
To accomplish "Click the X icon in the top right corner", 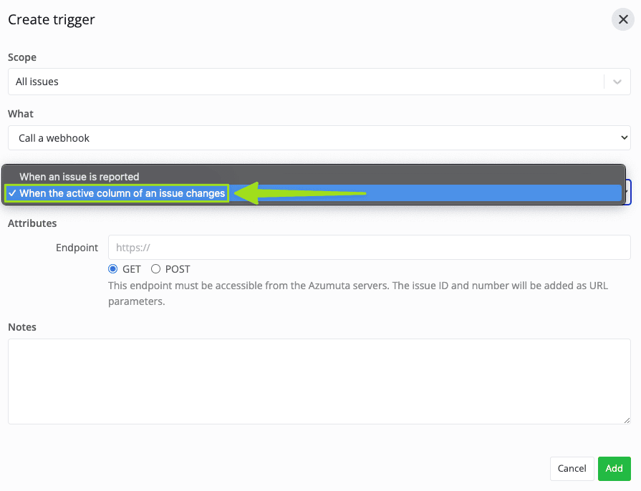I will [x=622, y=19].
